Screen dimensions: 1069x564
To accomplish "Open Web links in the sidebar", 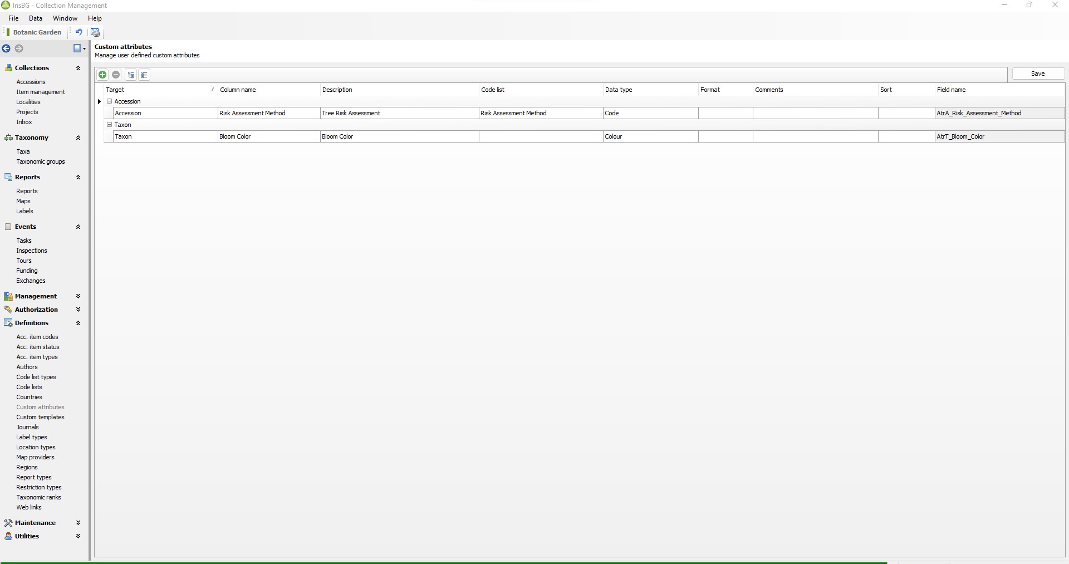I will (x=29, y=507).
